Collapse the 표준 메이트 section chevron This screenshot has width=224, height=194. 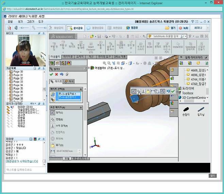tap(81, 108)
